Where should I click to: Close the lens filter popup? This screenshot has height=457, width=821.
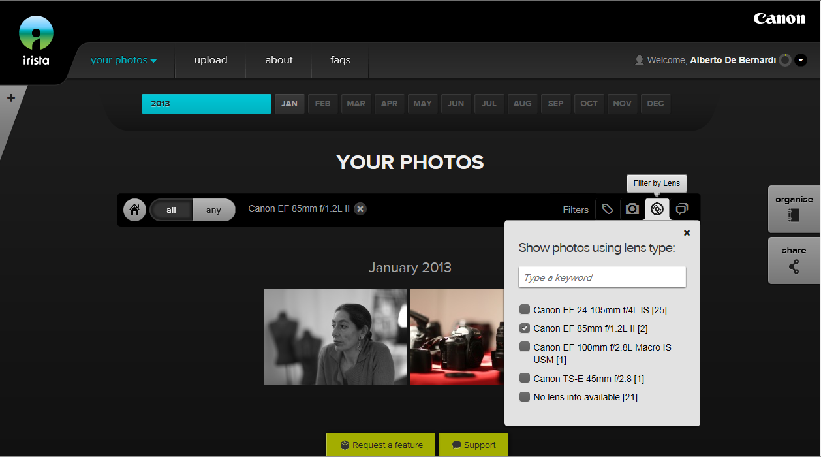(x=687, y=233)
